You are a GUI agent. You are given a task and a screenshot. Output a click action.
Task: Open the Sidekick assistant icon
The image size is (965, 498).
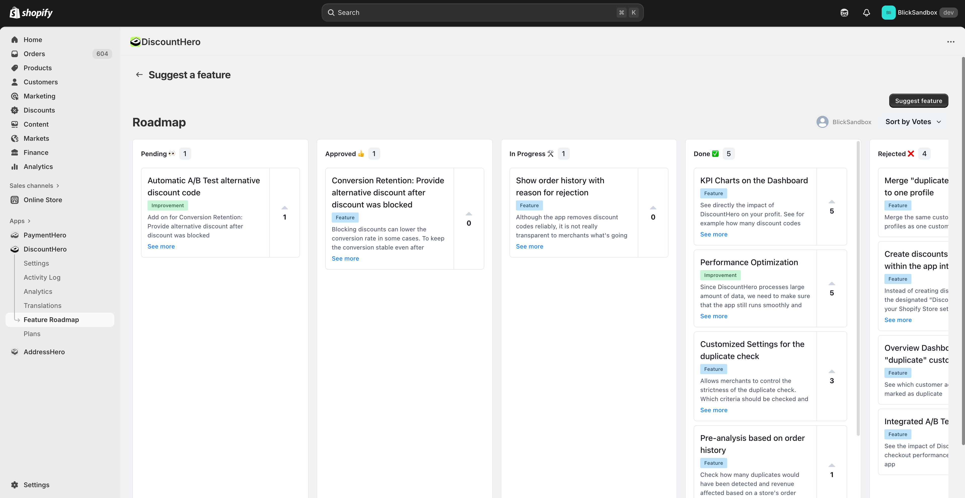844,13
